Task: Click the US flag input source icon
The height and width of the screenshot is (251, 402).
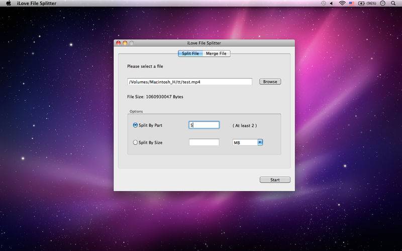Action: 352,4
